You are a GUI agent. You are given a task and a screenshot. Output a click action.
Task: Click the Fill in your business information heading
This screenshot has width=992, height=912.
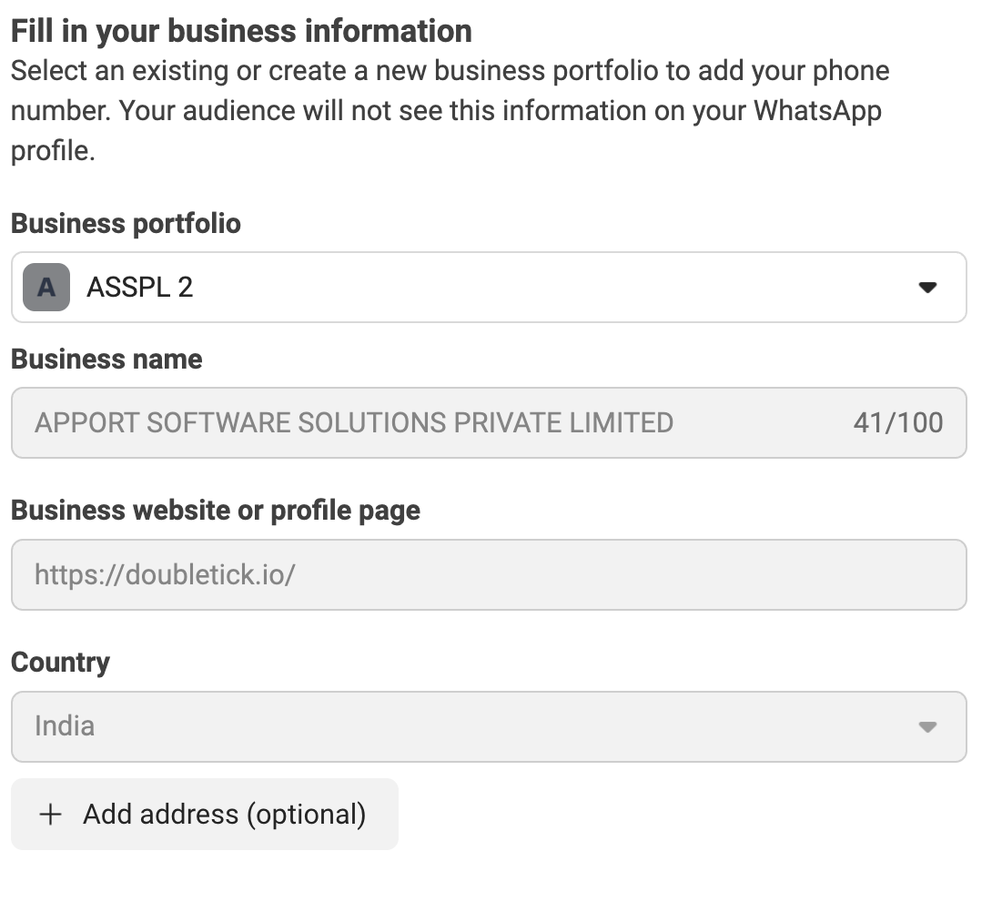[x=241, y=31]
